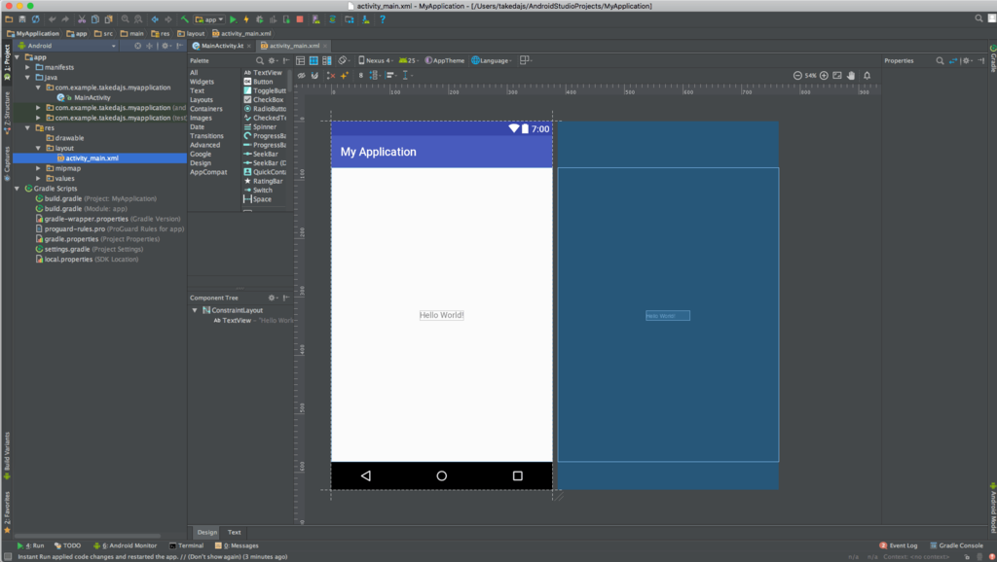
Task: Toggle constraint visibility with the eye icon
Action: tap(302, 76)
